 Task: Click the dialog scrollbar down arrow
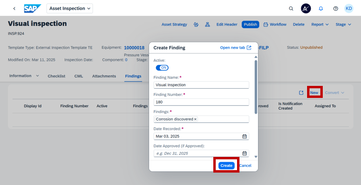click(256, 157)
